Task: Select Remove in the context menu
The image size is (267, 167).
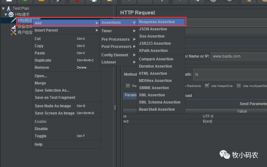Action: [67, 67]
